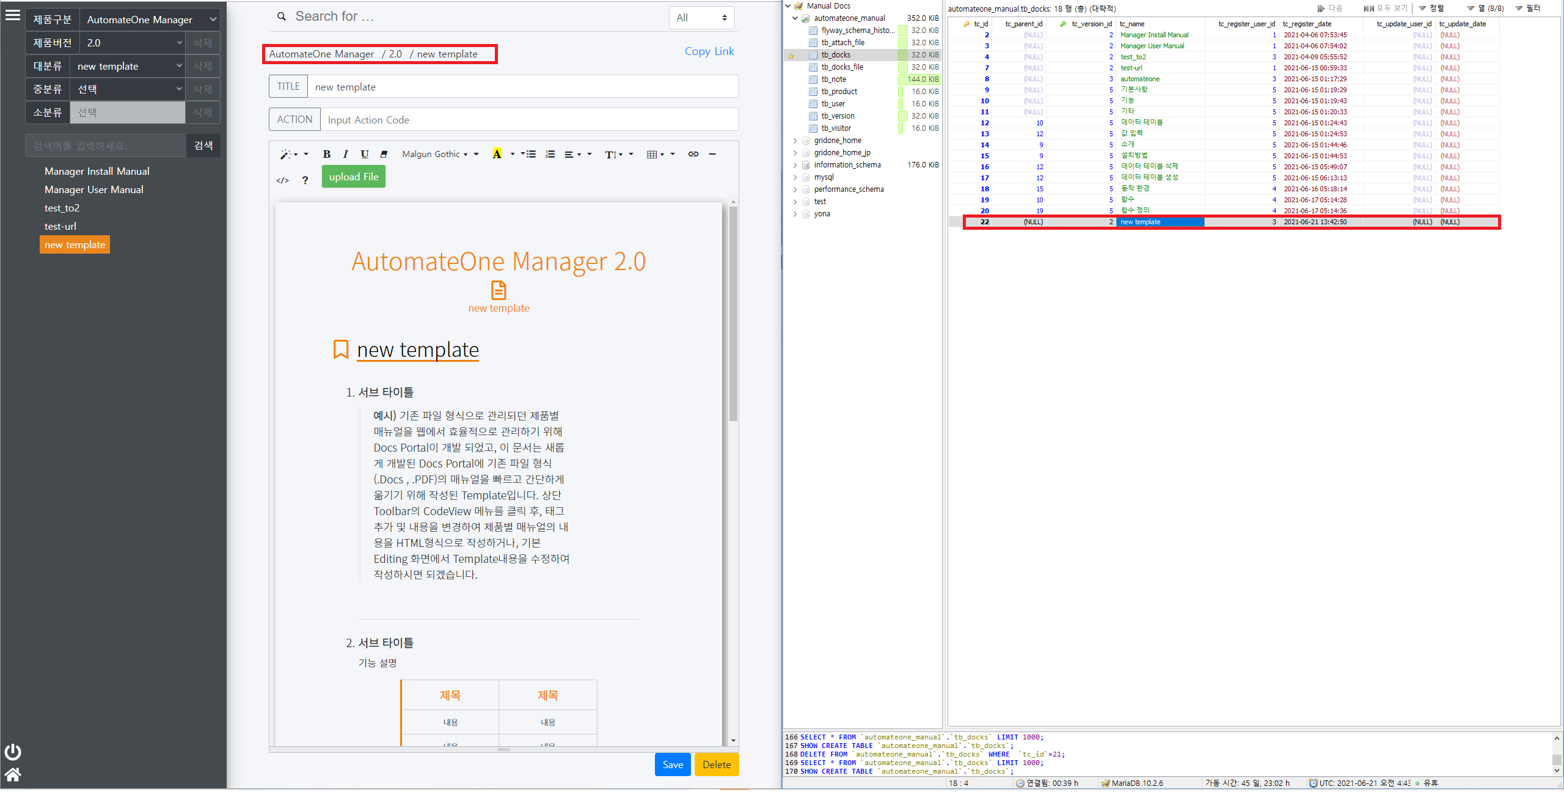Click the home icon in sidebar

[x=13, y=774]
